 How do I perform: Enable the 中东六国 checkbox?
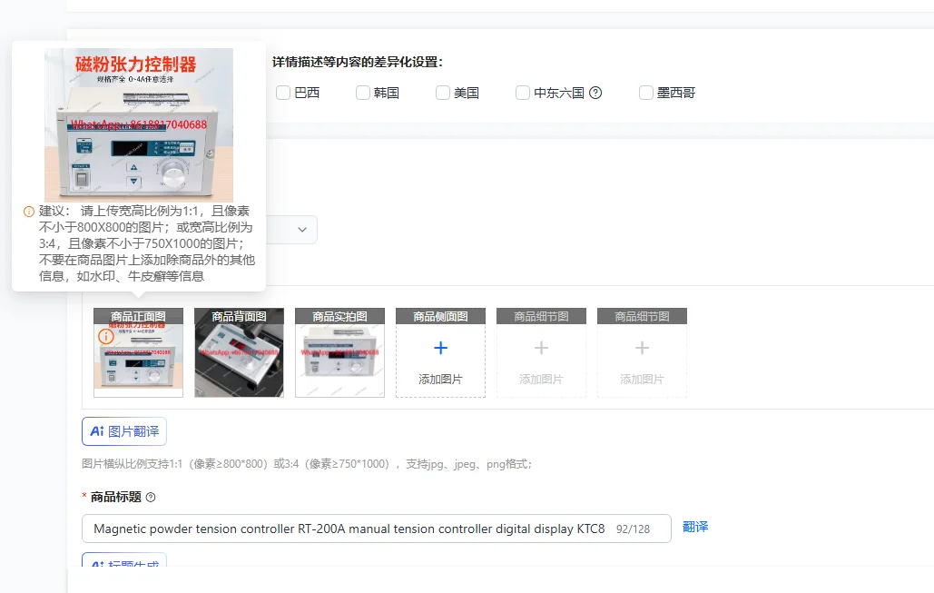[523, 92]
